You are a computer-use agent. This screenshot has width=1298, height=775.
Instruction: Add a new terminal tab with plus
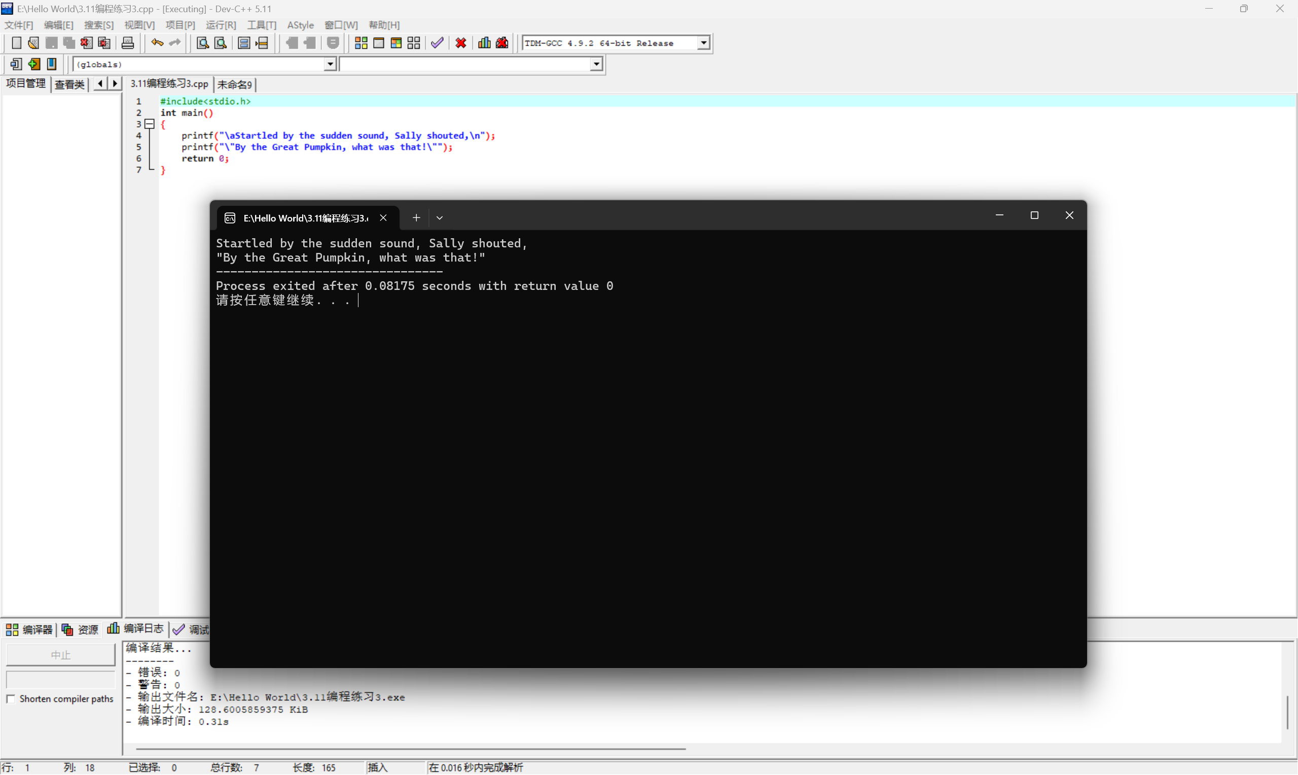click(x=416, y=218)
